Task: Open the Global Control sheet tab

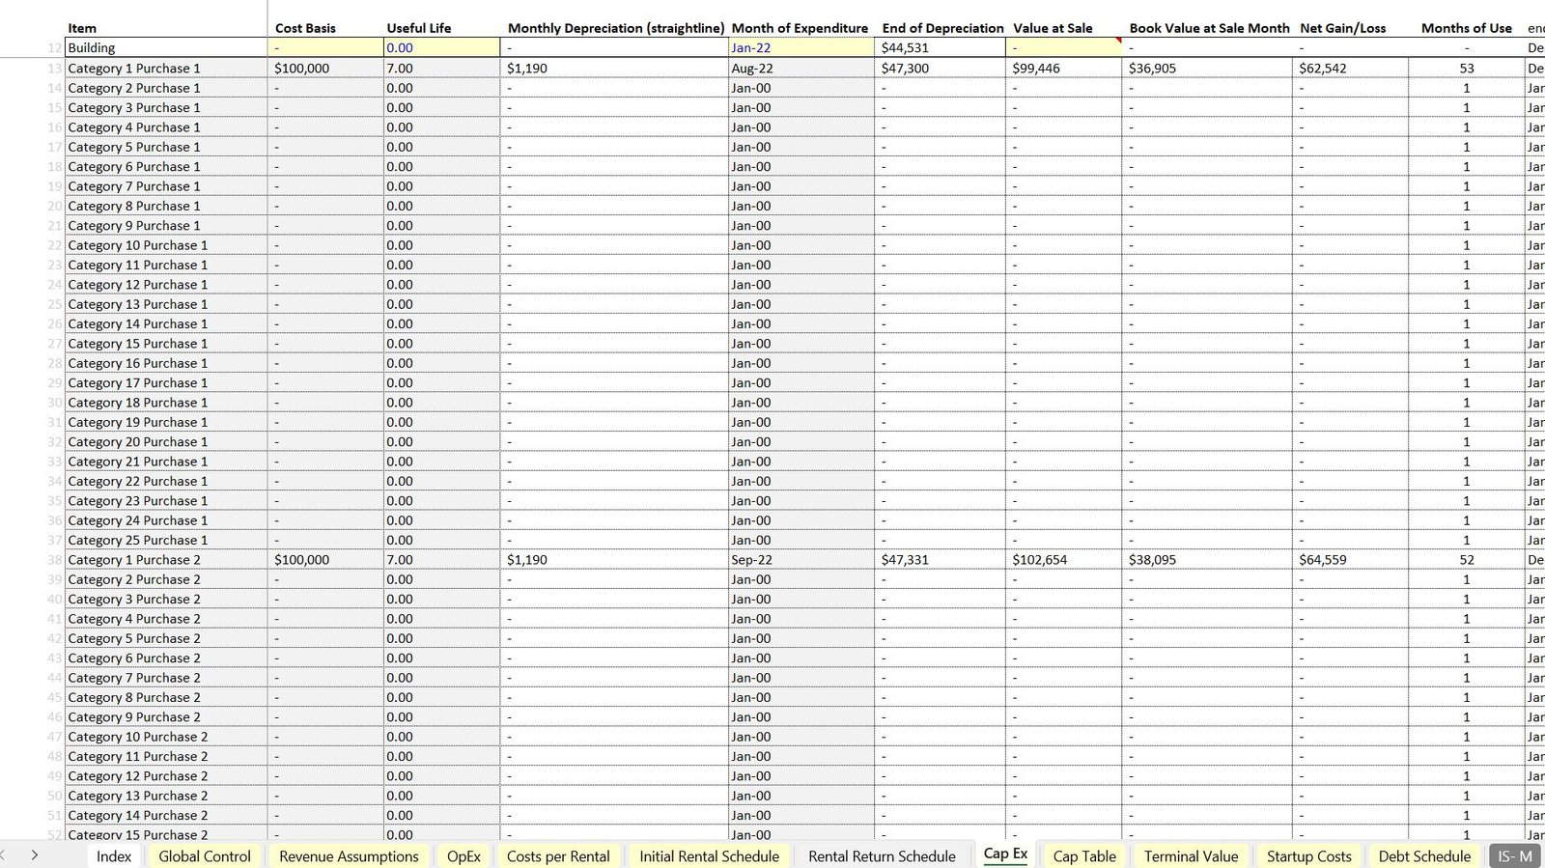Action: [x=204, y=856]
